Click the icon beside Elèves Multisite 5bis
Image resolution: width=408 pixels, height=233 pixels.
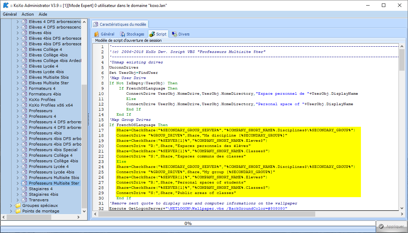24,77
